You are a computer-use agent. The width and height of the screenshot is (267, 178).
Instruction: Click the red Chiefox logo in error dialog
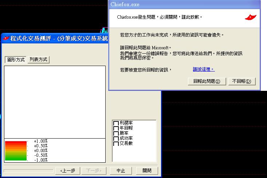point(251,17)
